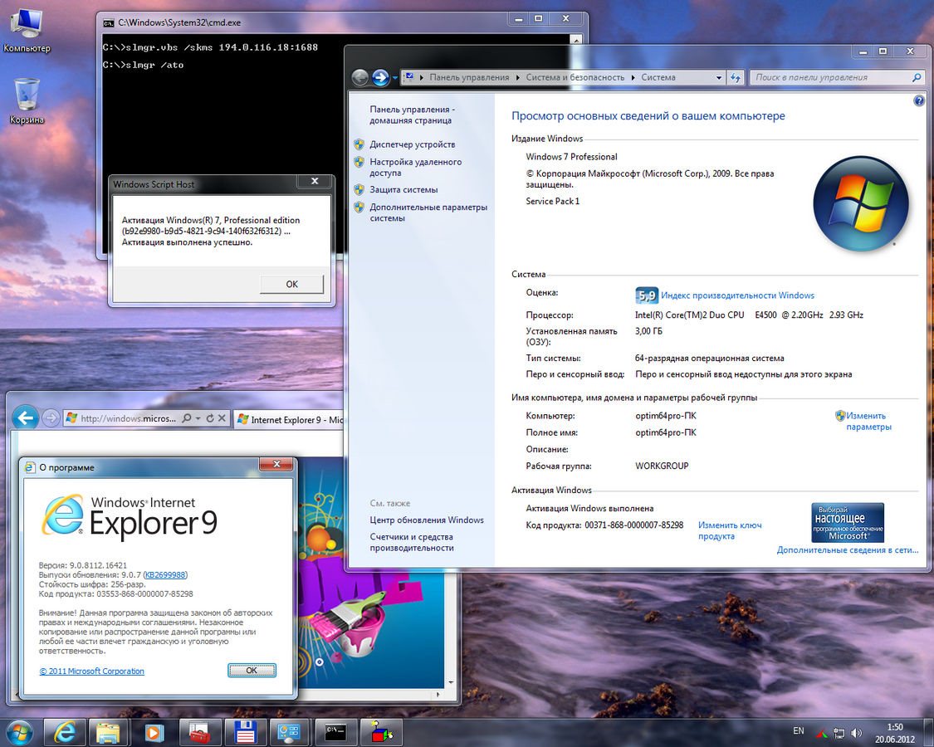This screenshot has width=934, height=747.
Task: Select cmd.exe icon in the taskbar
Action: [x=336, y=732]
